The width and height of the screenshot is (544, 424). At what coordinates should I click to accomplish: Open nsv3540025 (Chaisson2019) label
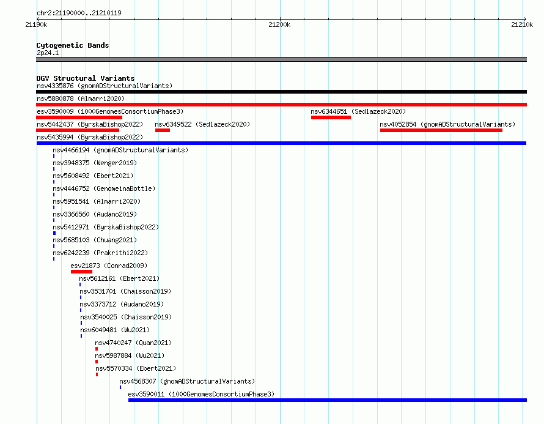[x=126, y=317]
